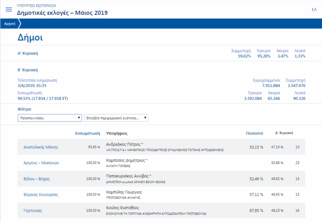Select the Α' Κυριακή section header
This screenshot has width=322, height=222.
(28, 53)
